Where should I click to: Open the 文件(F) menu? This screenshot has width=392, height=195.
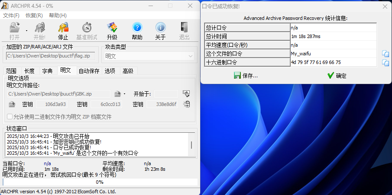click(11, 16)
